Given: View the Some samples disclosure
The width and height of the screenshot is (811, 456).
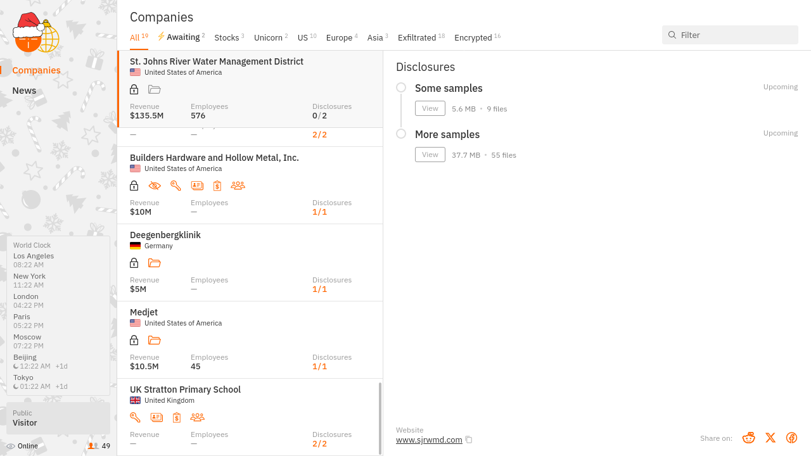Looking at the screenshot, I should [430, 108].
